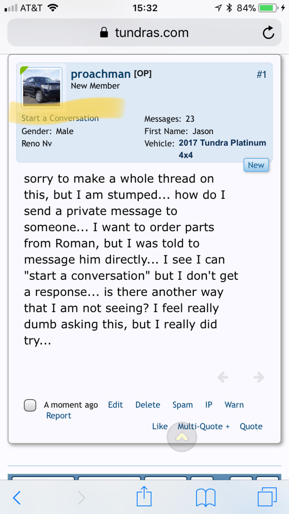Tap the Safari back arrow
Viewport: 289px width, 514px height.
coord(16,498)
